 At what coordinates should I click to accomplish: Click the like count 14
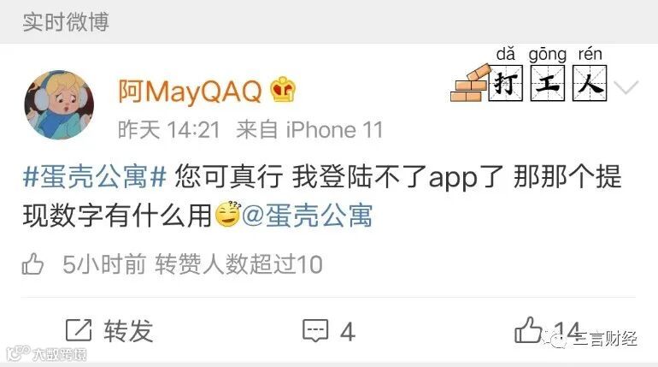point(566,330)
